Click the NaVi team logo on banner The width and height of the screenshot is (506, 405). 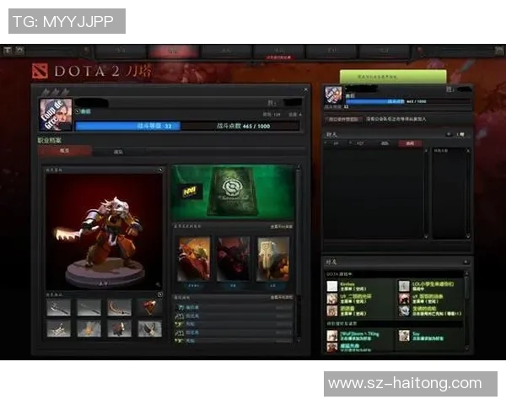(191, 192)
